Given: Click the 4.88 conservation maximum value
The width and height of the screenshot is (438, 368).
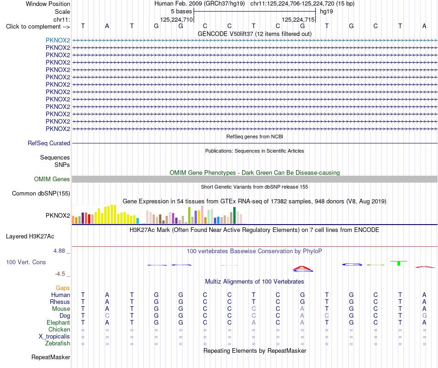Looking at the screenshot, I should [x=59, y=251].
